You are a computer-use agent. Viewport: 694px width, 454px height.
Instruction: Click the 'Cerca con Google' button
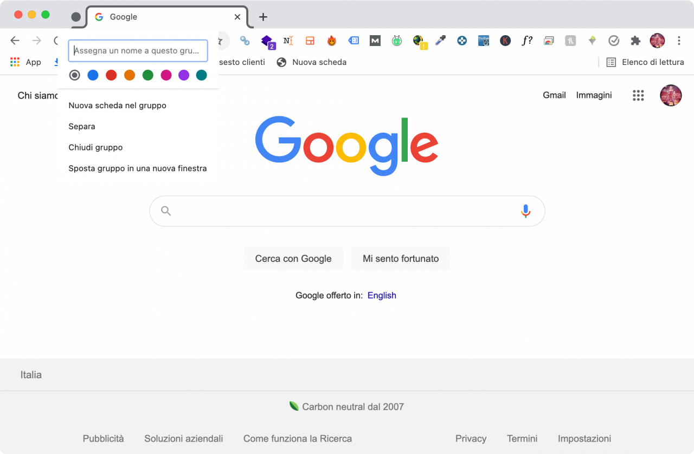[293, 259]
